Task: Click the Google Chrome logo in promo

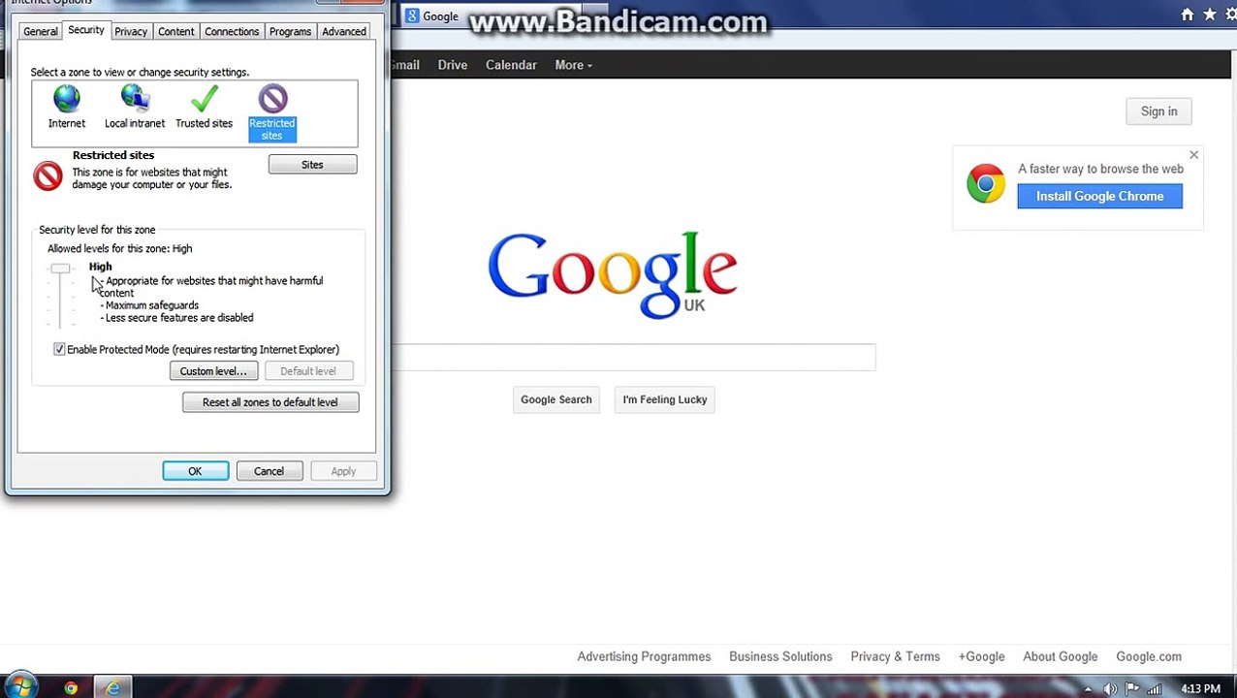Action: 986,184
